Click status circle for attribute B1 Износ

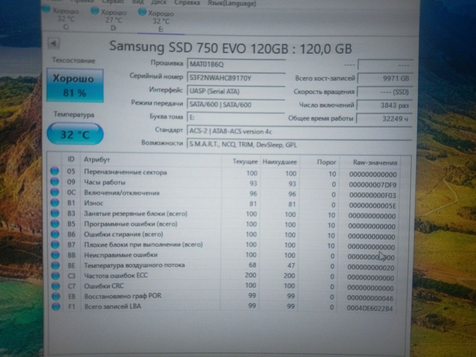[x=55, y=202]
